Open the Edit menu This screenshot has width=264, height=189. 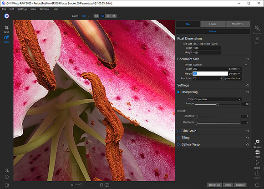coord(12,9)
